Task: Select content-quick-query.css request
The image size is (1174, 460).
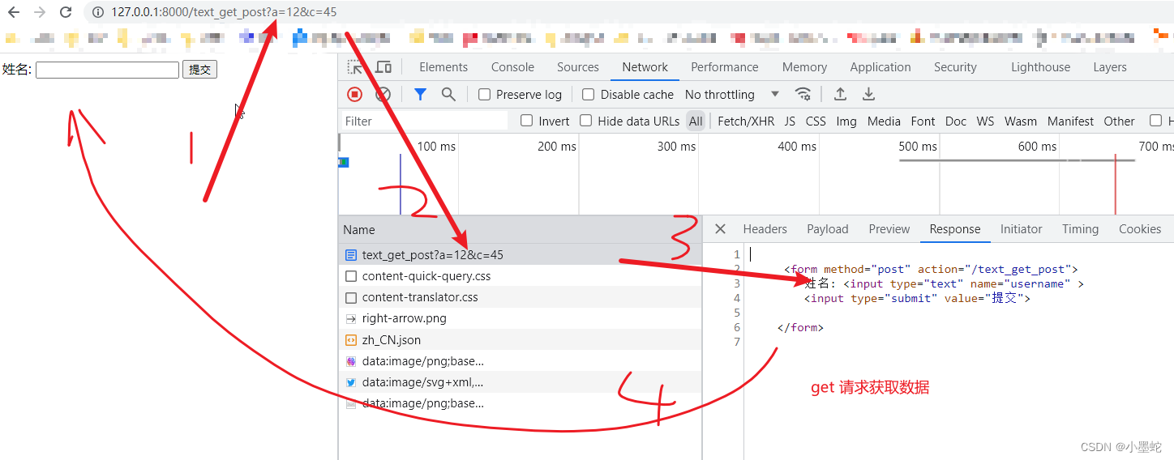Action: point(521,276)
